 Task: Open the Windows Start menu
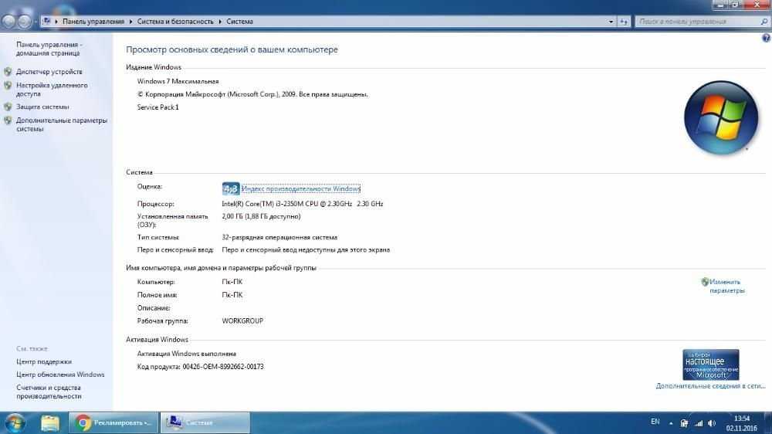coord(15,422)
